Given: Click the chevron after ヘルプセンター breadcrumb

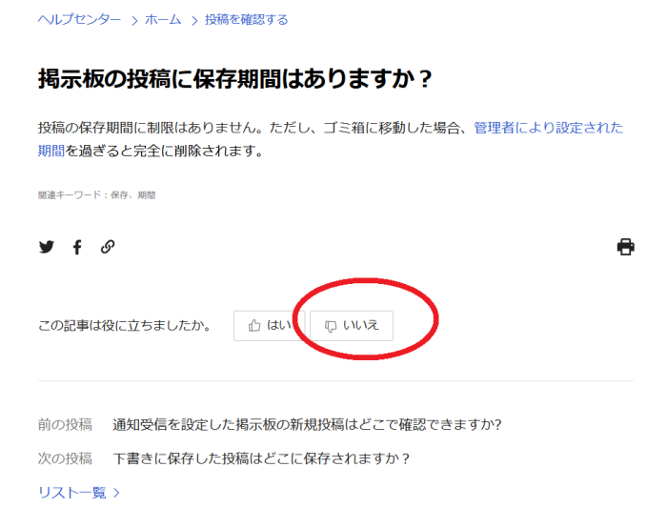Looking at the screenshot, I should coord(133,20).
